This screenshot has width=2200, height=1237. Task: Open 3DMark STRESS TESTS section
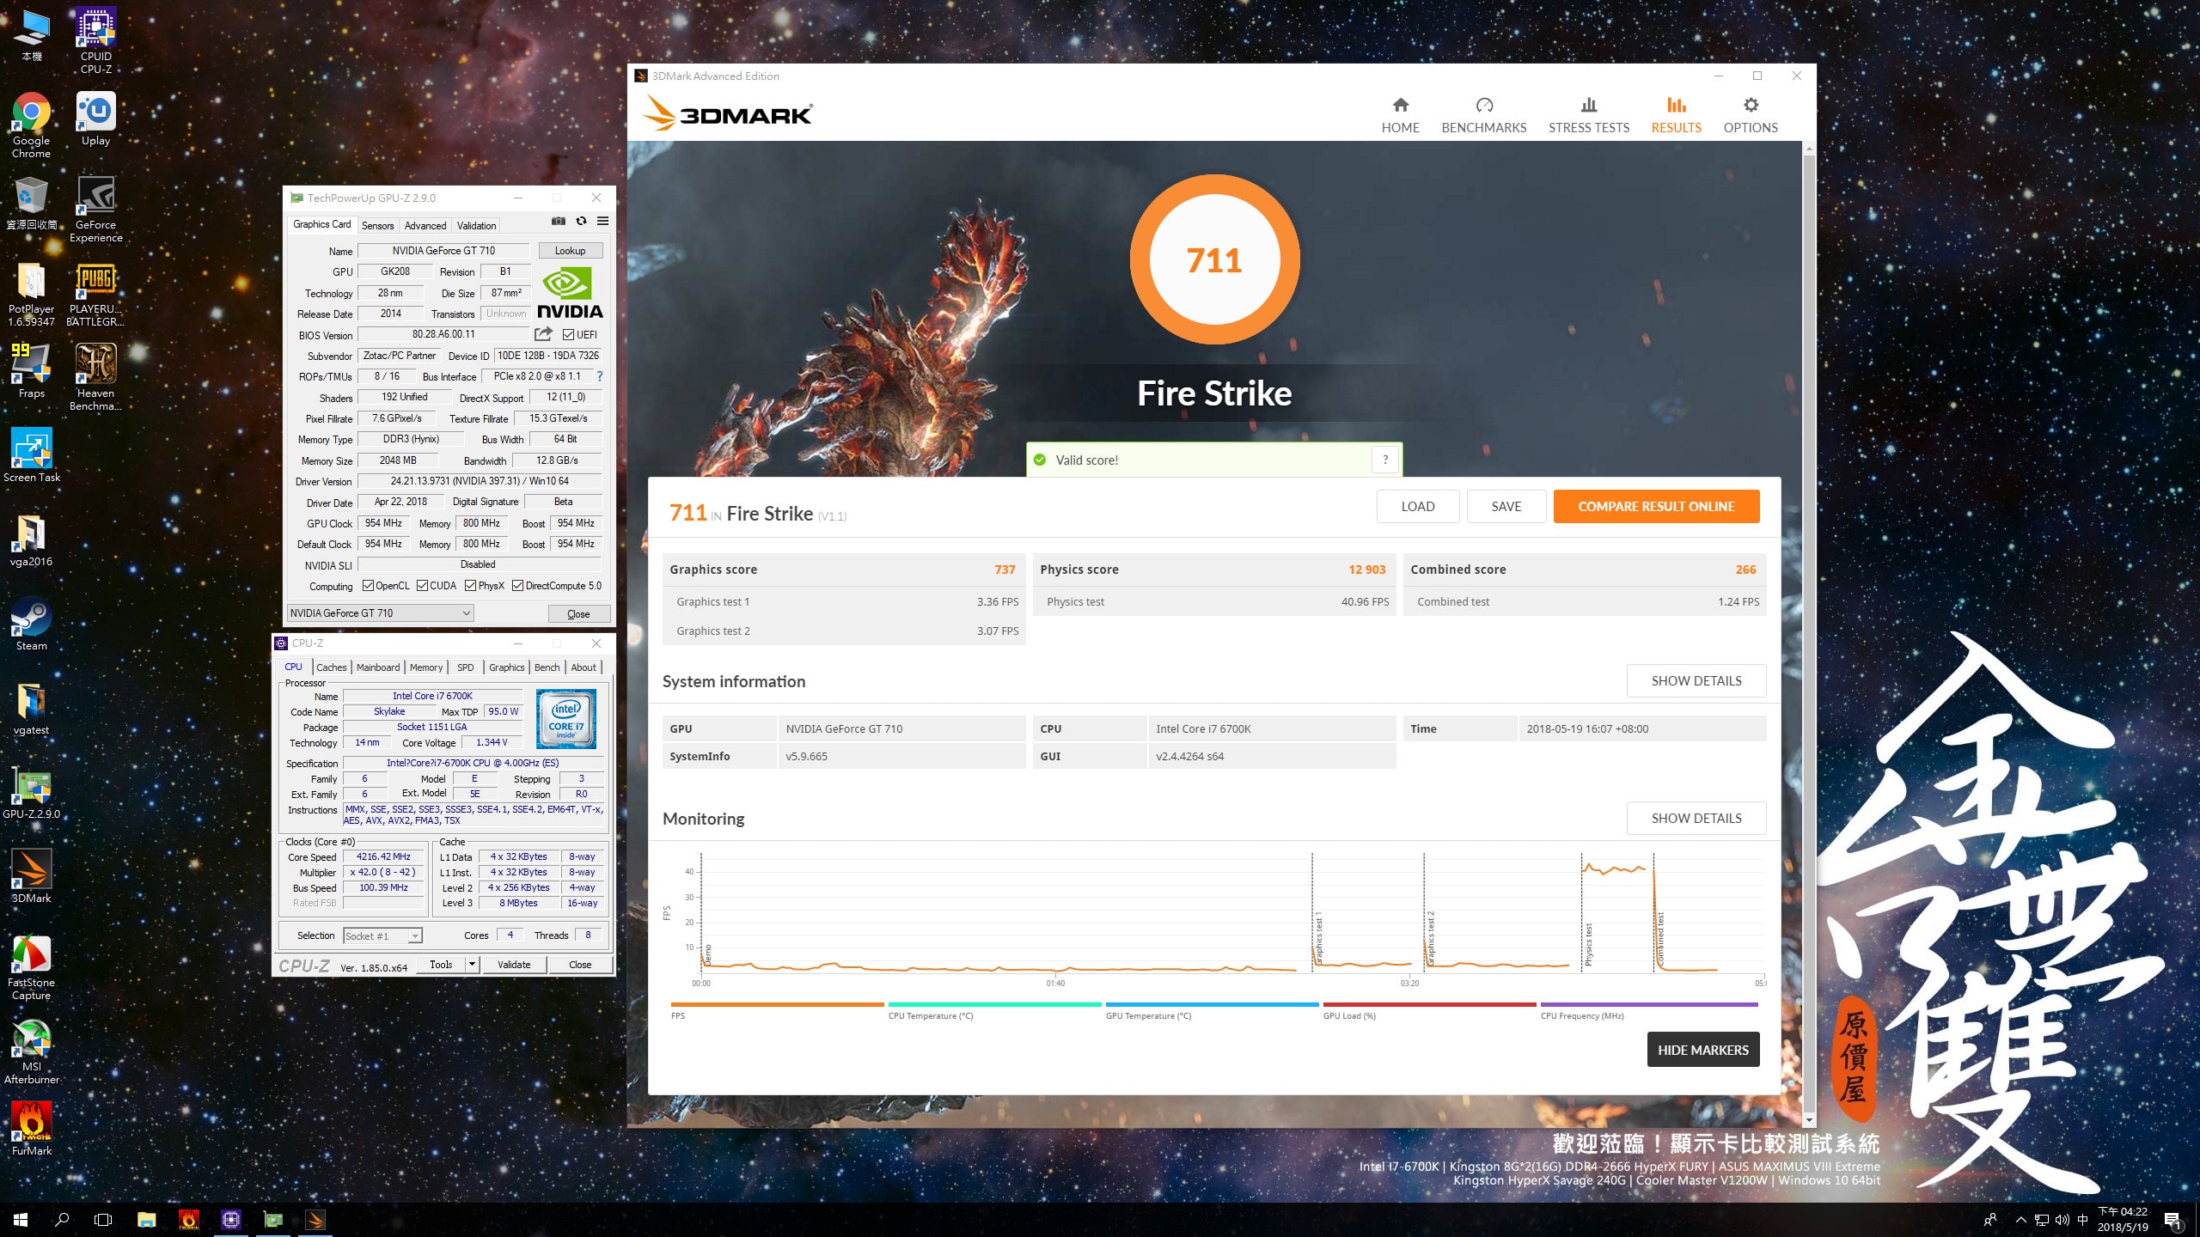click(x=1589, y=115)
